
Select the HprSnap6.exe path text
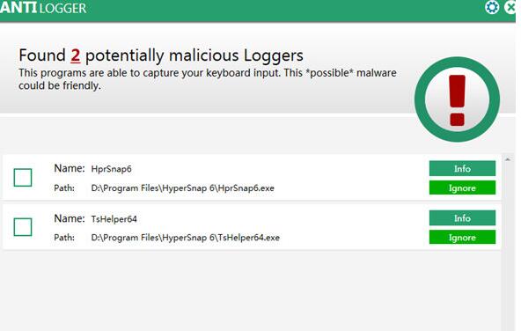click(182, 188)
